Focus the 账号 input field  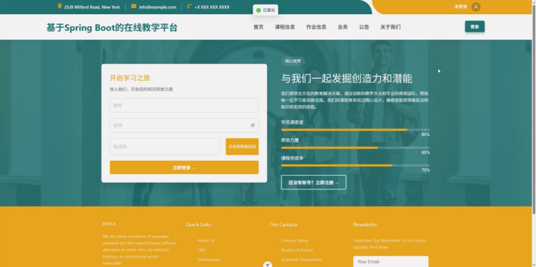[184, 105]
